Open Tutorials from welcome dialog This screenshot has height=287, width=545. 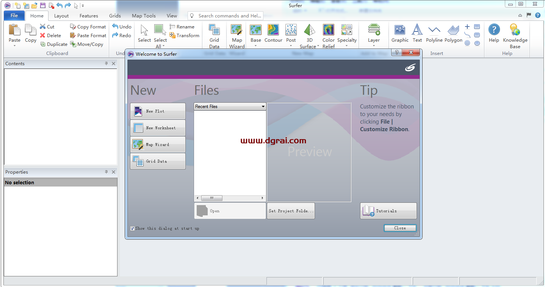tap(388, 211)
